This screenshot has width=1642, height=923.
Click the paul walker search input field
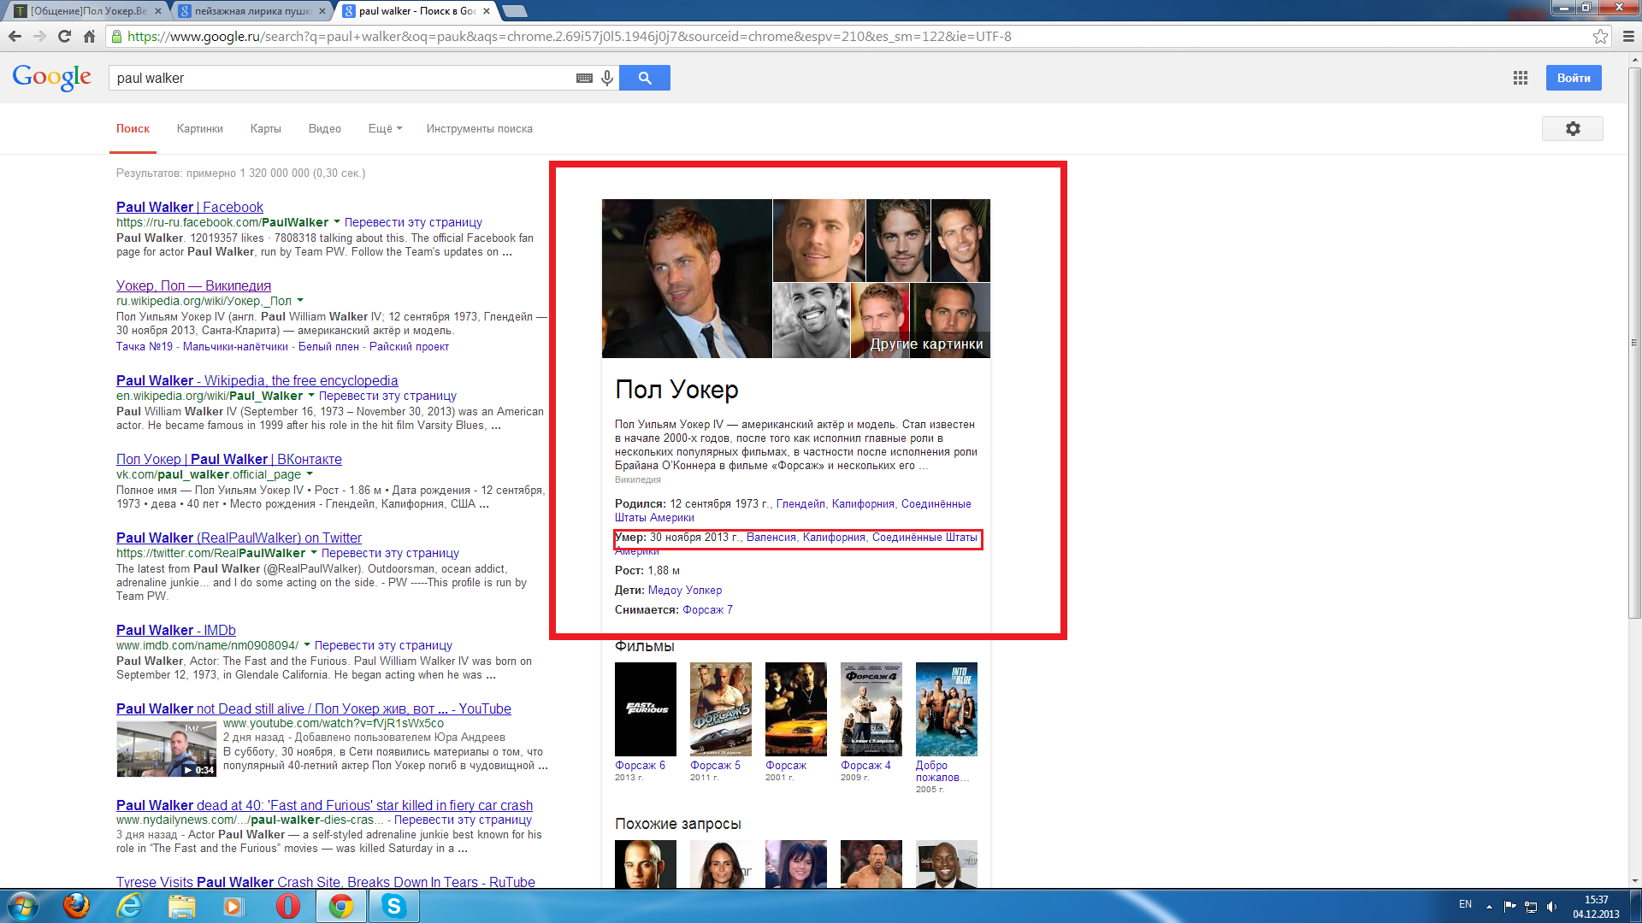tap(342, 78)
